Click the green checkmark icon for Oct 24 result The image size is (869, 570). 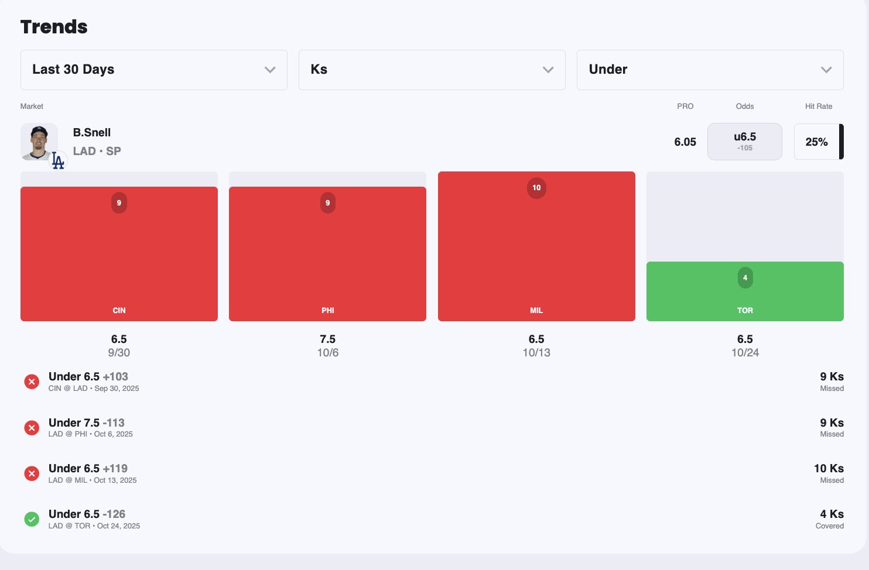coord(32,519)
